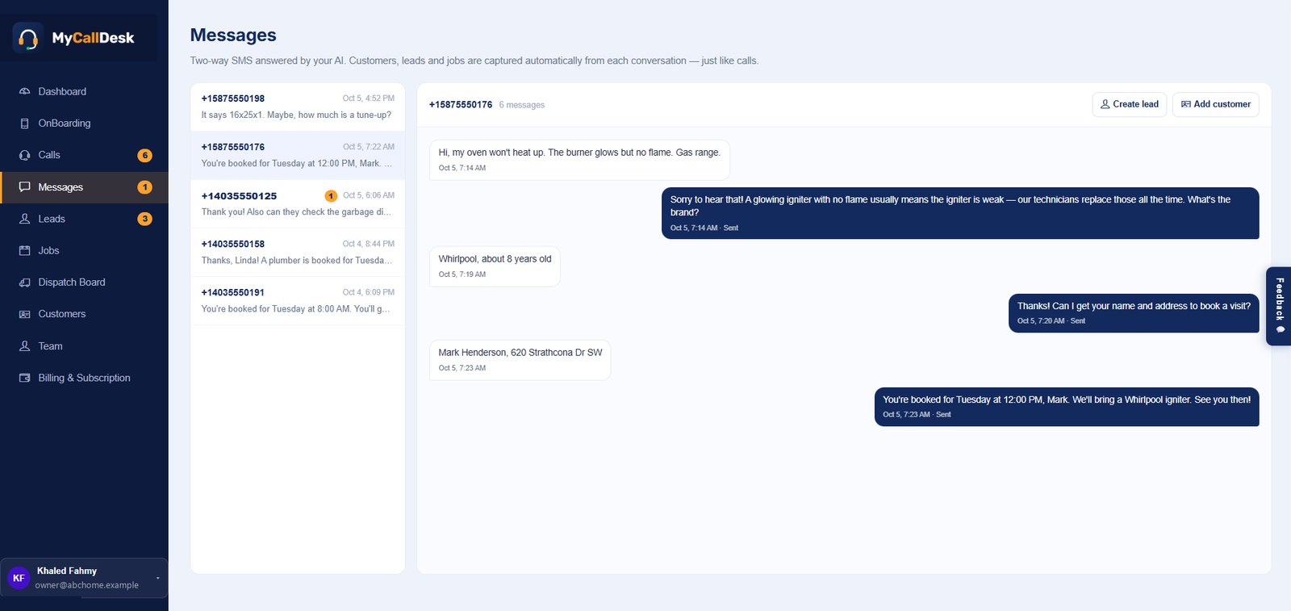Click the MyCallDesk headset logo icon
The image size is (1291, 611).
[28, 38]
